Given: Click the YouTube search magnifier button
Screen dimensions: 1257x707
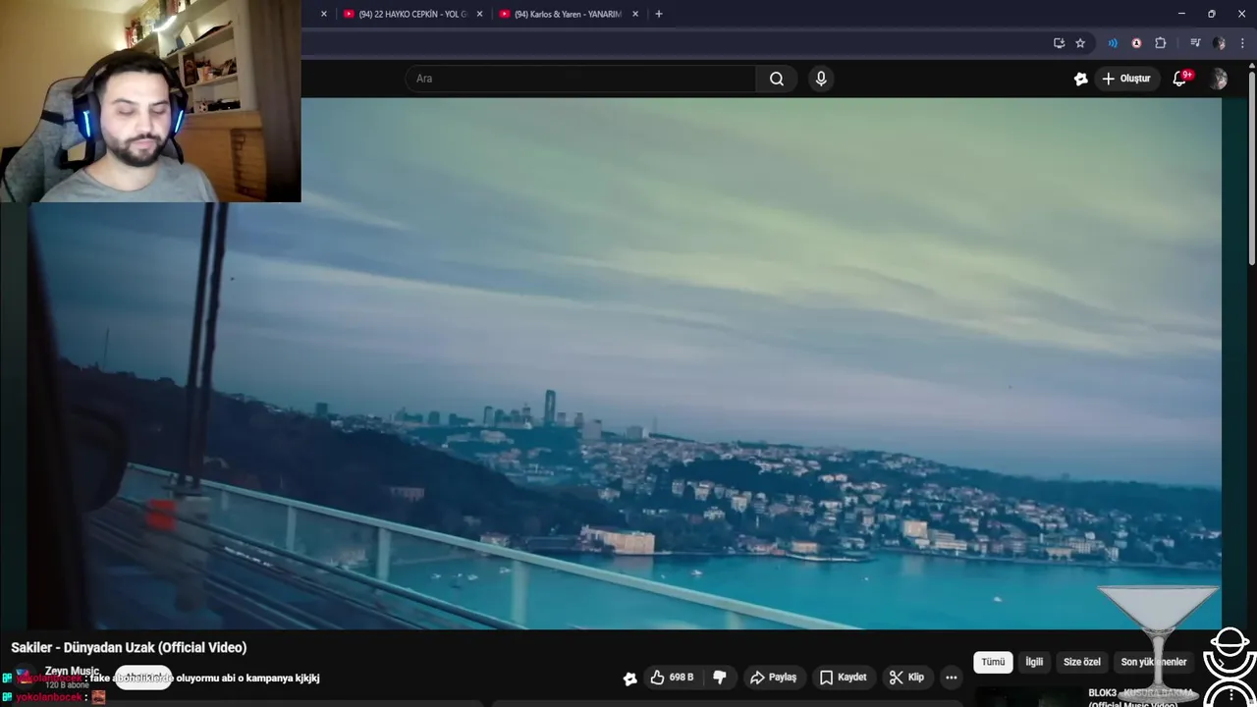Looking at the screenshot, I should click(x=777, y=79).
